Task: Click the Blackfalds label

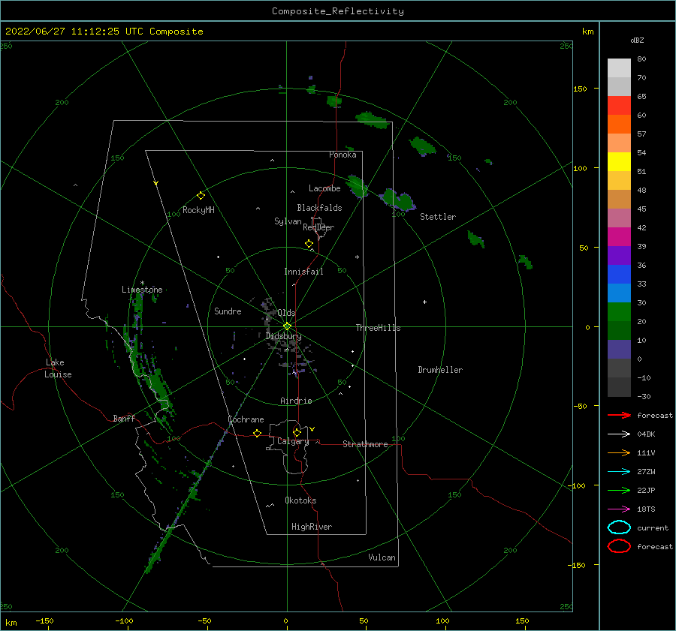Action: (319, 208)
